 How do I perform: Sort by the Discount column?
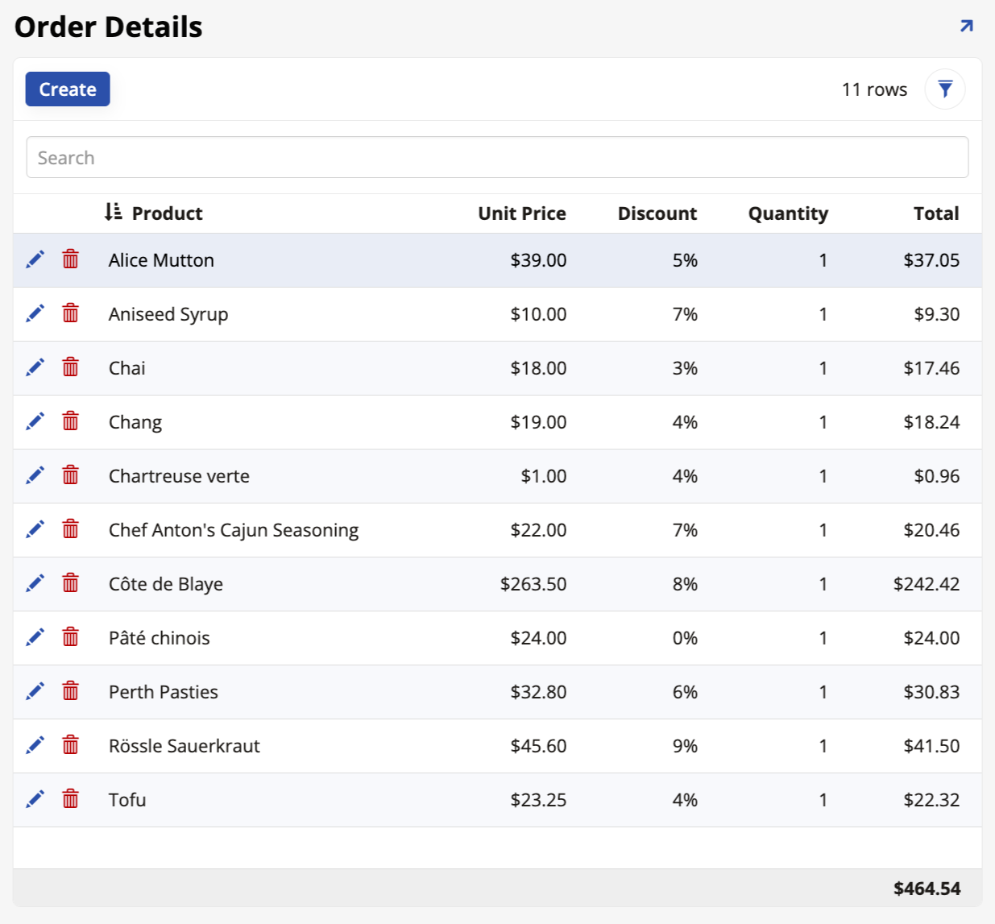[657, 213]
